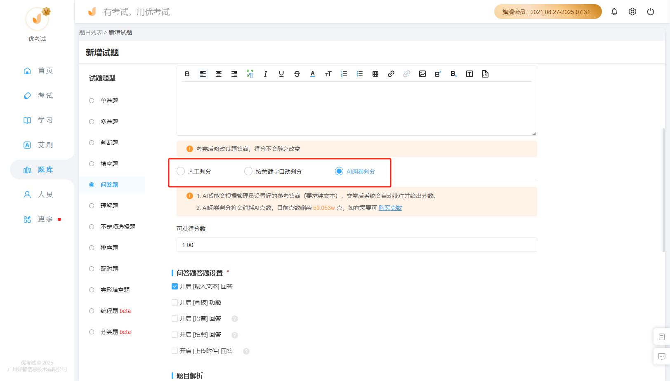Click the 购买点数 link
Image resolution: width=670 pixels, height=381 pixels.
[x=390, y=208]
